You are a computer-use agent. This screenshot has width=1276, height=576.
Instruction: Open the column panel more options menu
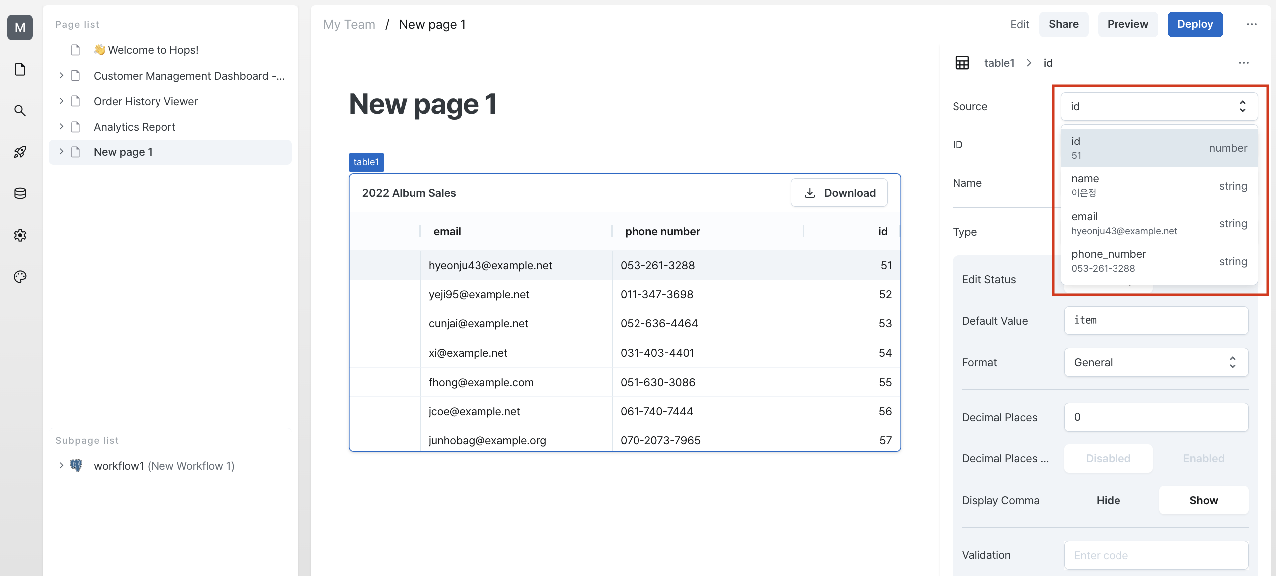(x=1244, y=63)
